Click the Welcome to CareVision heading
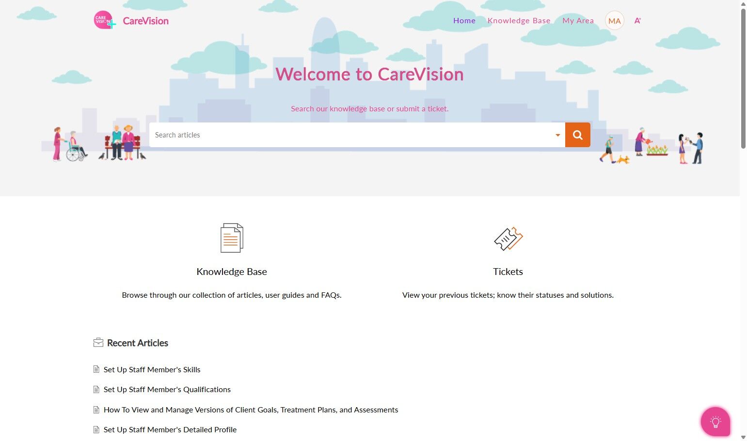The width and height of the screenshot is (747, 441). coord(369,74)
